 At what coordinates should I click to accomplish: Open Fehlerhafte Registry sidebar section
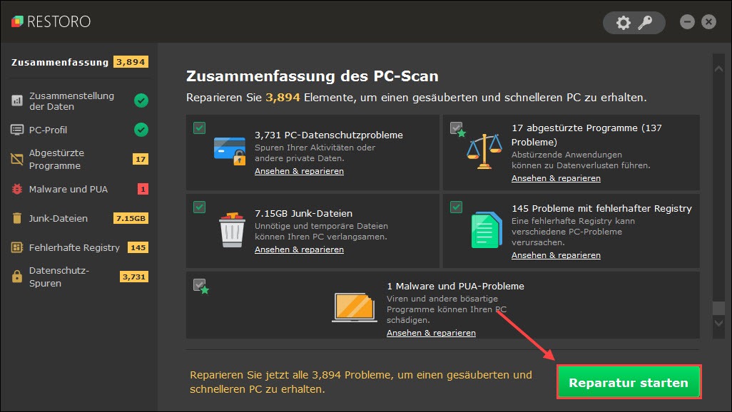point(74,247)
